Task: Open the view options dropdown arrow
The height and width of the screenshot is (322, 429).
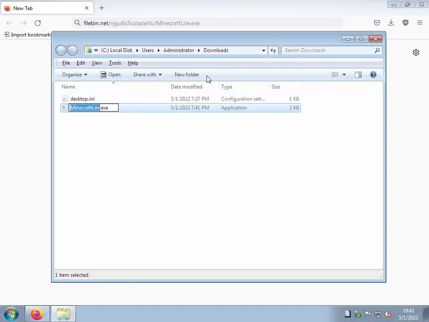Action: pyautogui.click(x=344, y=75)
